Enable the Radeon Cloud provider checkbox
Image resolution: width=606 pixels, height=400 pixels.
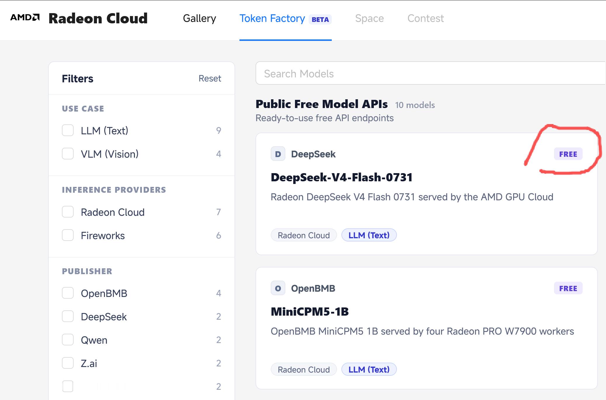click(x=68, y=212)
